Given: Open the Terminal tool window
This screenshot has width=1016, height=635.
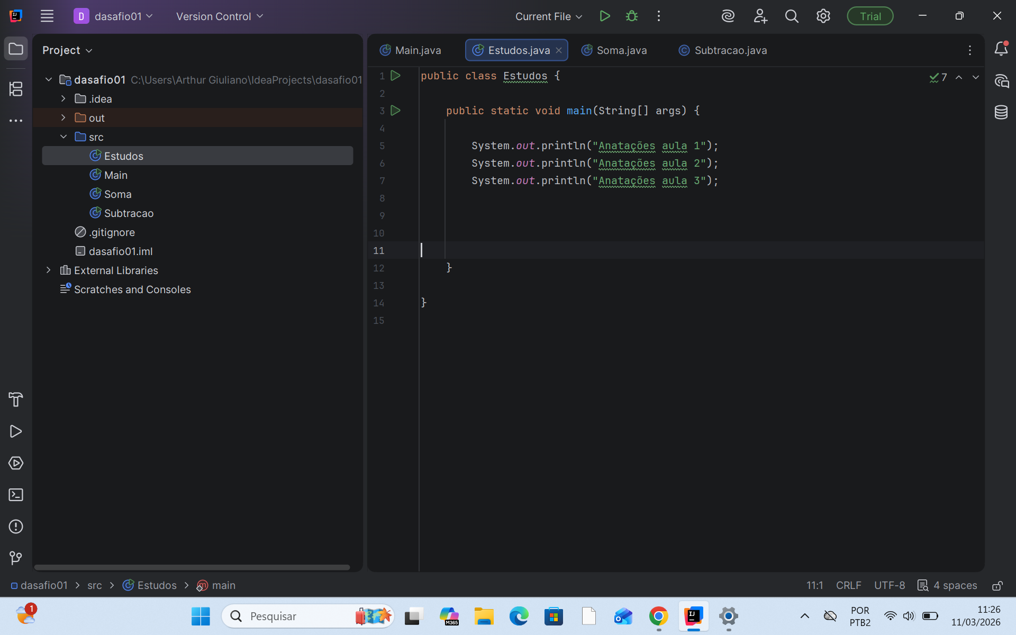Looking at the screenshot, I should click(x=16, y=495).
